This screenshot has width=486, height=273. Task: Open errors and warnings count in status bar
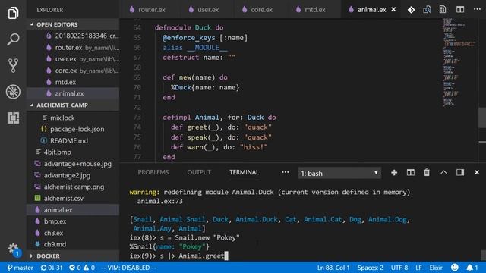(82, 268)
